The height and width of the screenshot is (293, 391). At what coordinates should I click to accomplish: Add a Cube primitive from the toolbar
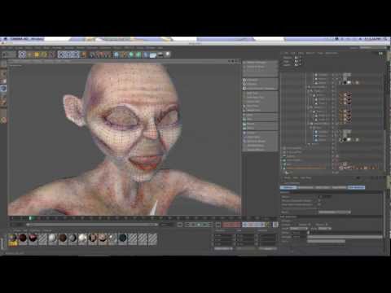[116, 55]
